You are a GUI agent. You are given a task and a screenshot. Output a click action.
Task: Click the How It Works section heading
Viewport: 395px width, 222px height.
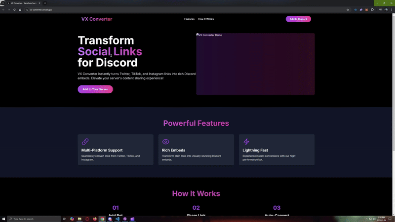(196, 193)
